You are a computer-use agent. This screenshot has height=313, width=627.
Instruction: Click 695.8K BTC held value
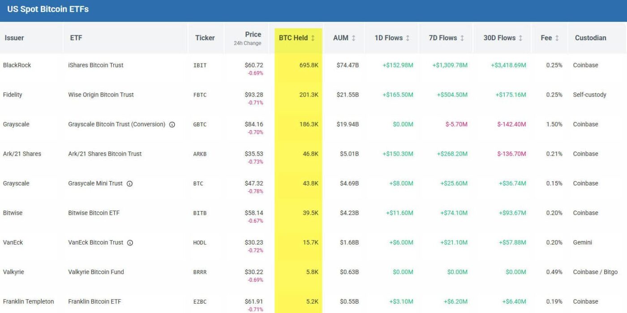(309, 65)
